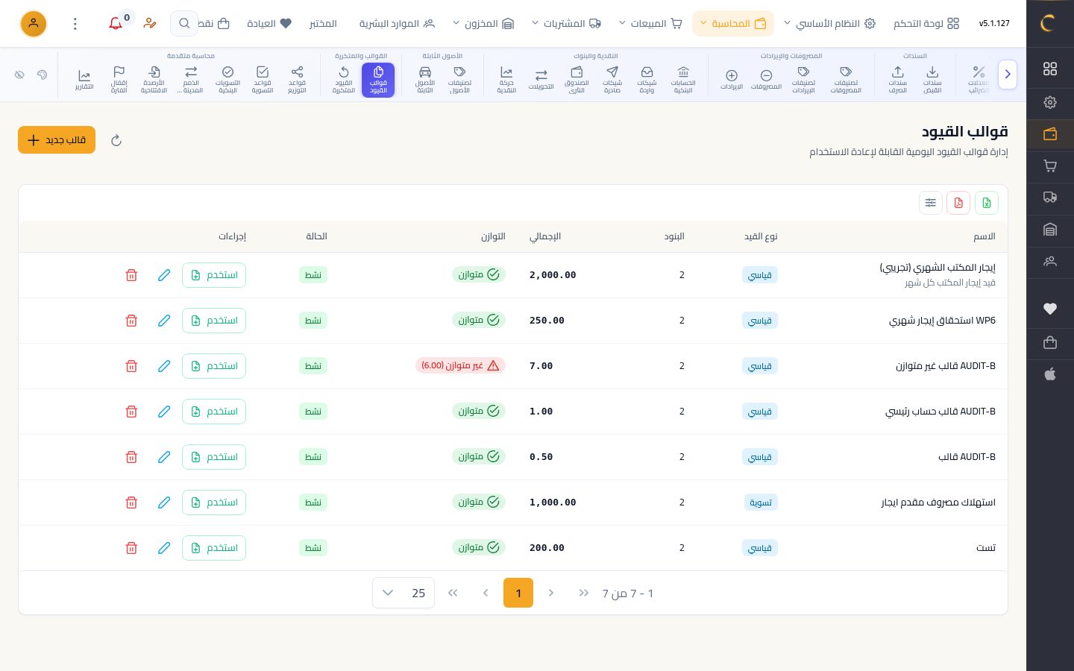Open شيكات واردة in the ribbon
The width and height of the screenshot is (1074, 671).
coord(647,80)
